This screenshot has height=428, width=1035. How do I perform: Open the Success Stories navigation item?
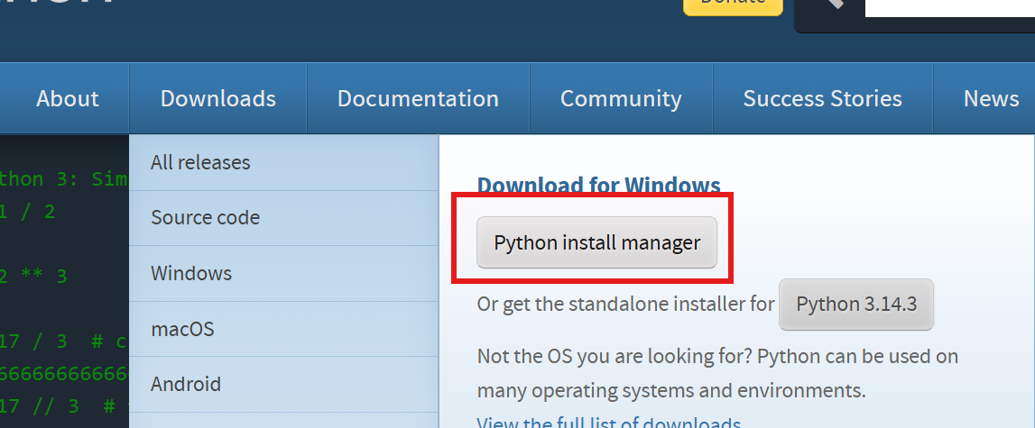(822, 99)
